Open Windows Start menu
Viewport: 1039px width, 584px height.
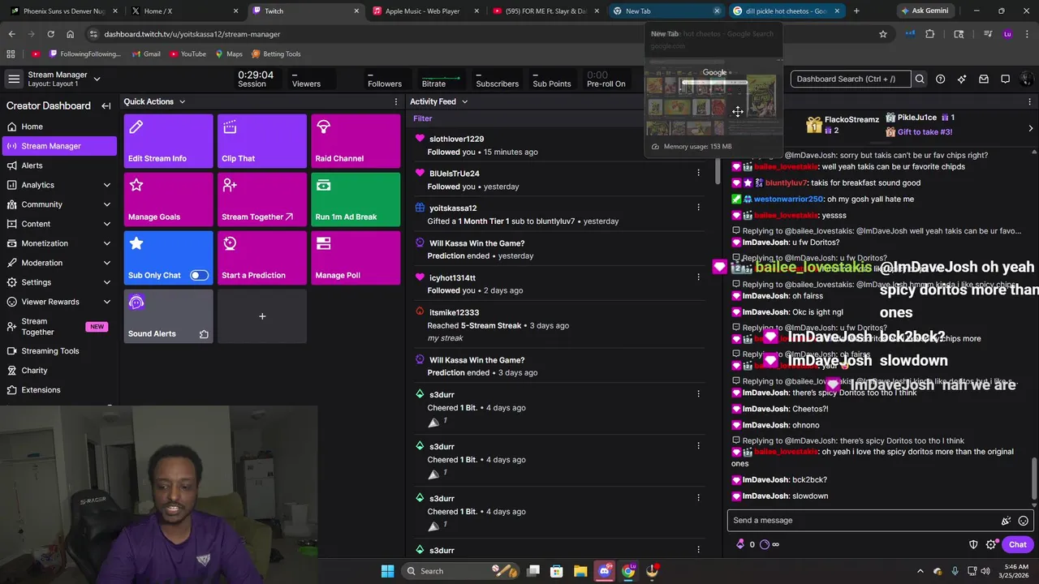(387, 571)
